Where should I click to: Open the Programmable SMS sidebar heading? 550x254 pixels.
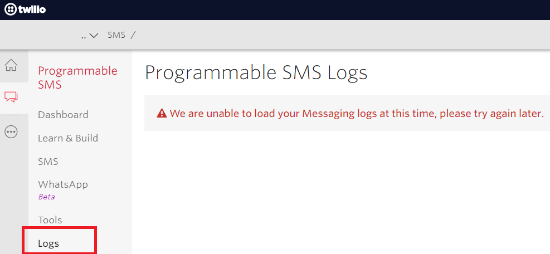77,77
